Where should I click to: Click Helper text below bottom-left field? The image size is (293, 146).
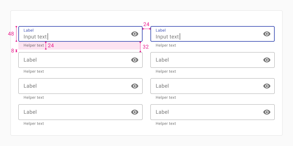(34, 124)
